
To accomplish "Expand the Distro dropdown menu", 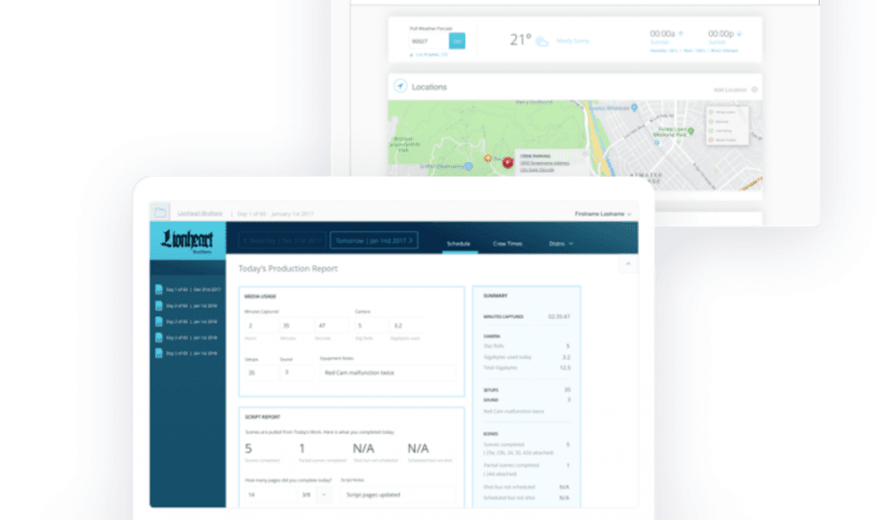I will coord(561,244).
